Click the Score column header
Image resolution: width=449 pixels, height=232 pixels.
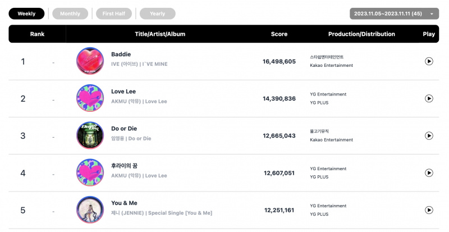pos(279,34)
